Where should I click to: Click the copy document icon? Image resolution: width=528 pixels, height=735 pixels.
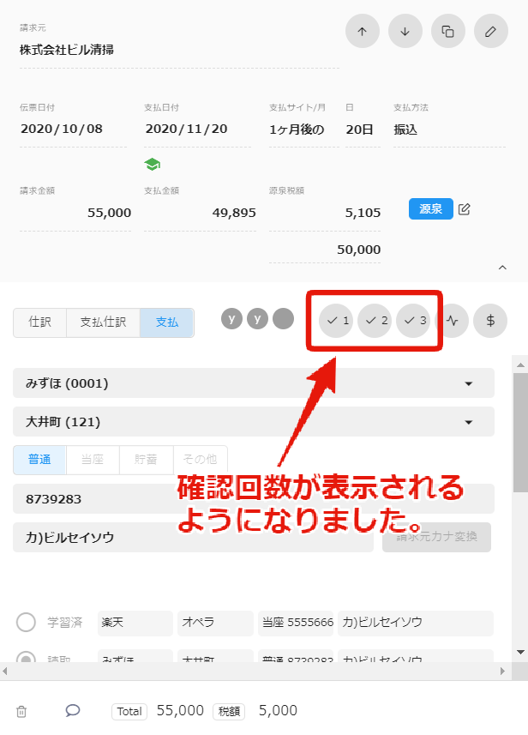[448, 31]
